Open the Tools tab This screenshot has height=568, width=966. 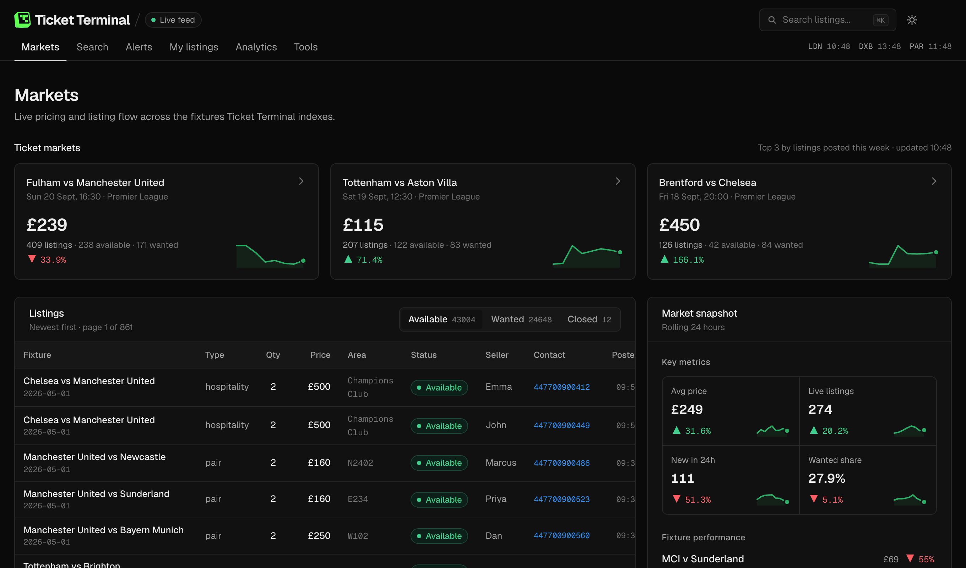(305, 47)
